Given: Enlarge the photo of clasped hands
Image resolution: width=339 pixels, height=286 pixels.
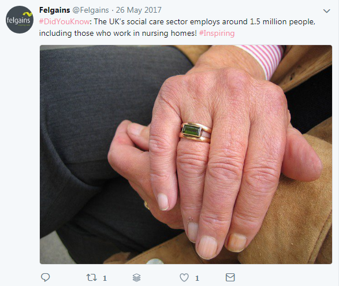Looking at the screenshot, I should click(186, 154).
